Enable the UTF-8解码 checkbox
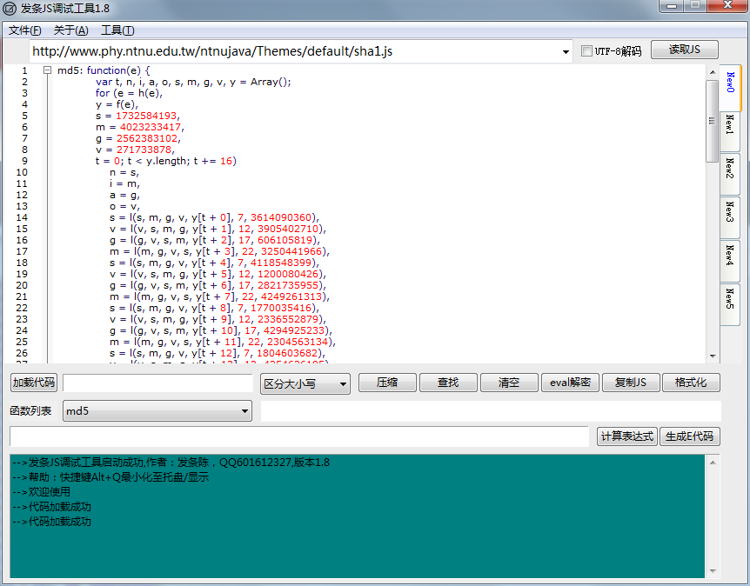Image resolution: width=750 pixels, height=586 pixels. point(587,50)
